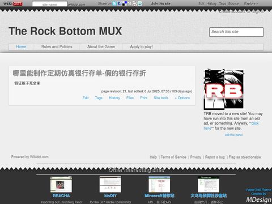
Task: Click Tags below the page content
Action: [99, 98]
